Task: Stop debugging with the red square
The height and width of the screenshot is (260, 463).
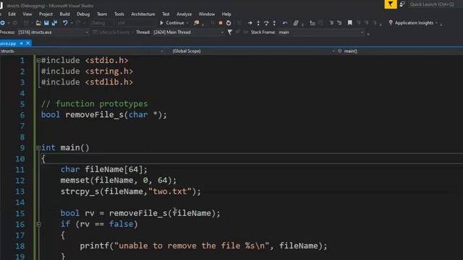Action: [221, 22]
